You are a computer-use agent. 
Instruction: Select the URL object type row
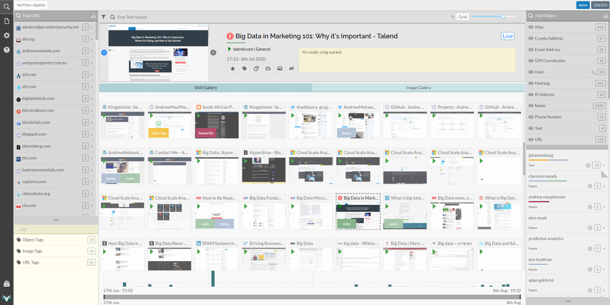click(x=566, y=139)
